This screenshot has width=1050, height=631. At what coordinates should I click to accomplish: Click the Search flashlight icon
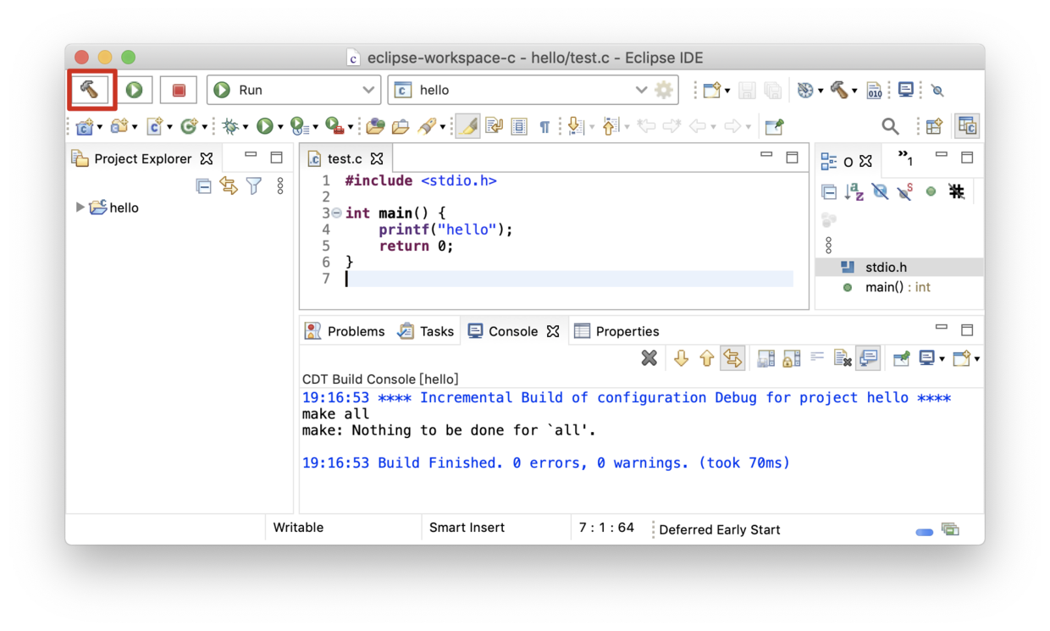[427, 126]
